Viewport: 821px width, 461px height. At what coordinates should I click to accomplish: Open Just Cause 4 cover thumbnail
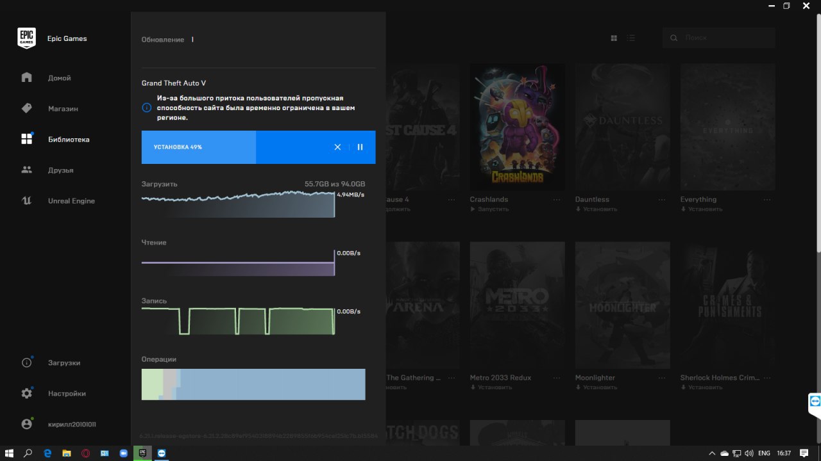[x=423, y=127]
